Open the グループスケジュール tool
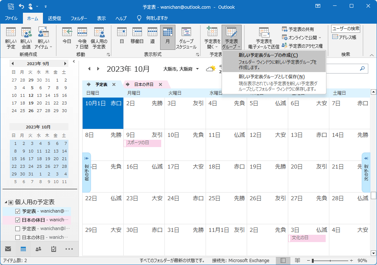This screenshot has width=377, height=265. coord(187,36)
